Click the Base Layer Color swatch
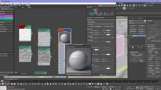Image resolution: width=161 pixels, height=90 pixels. pos(108,30)
